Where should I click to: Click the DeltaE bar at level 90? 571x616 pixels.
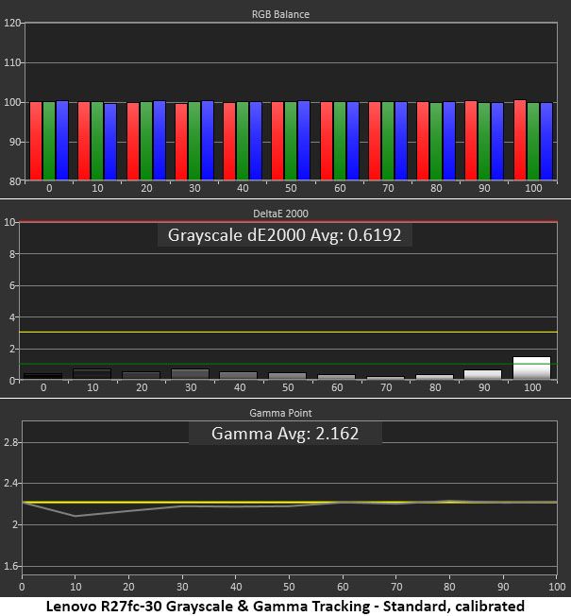(482, 374)
